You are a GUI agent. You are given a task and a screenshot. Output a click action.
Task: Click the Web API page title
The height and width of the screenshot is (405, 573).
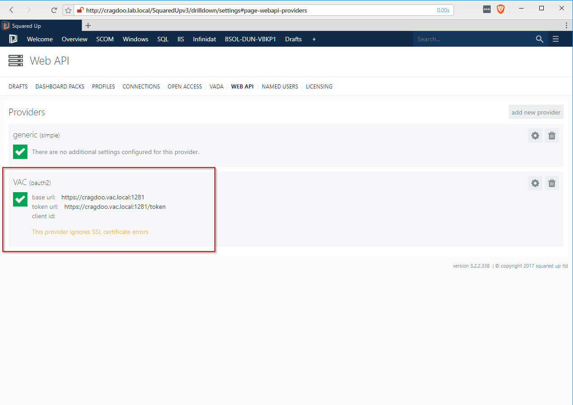[x=49, y=61]
